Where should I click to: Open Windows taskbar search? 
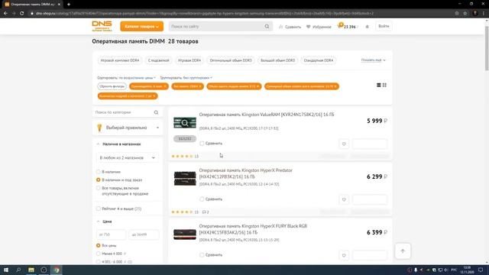tap(18, 270)
